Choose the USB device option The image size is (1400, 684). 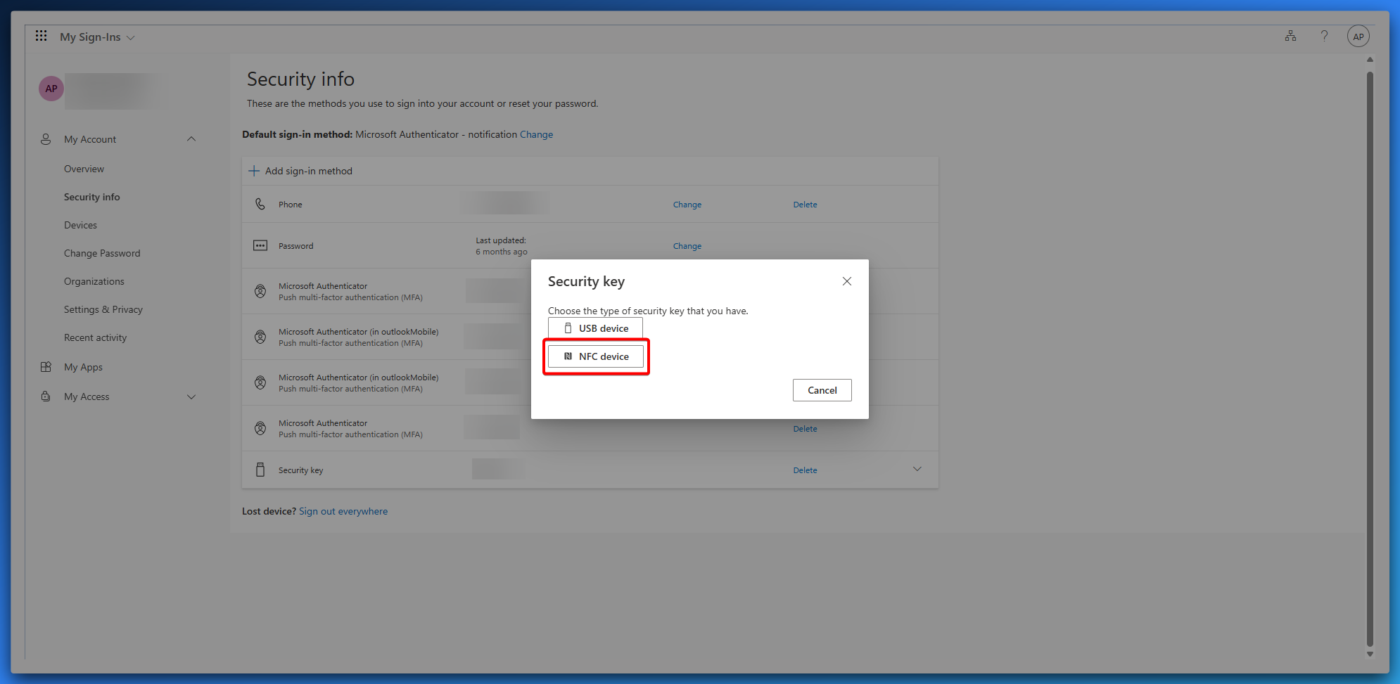595,328
